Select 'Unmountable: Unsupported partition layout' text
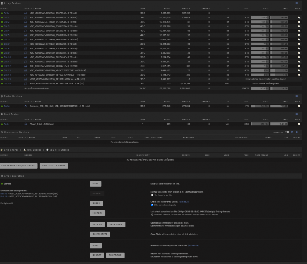 point(265,79)
